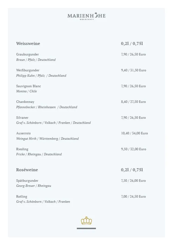Select the Weissweine section heading
The width and height of the screenshot is (173, 245).
coord(28,44)
